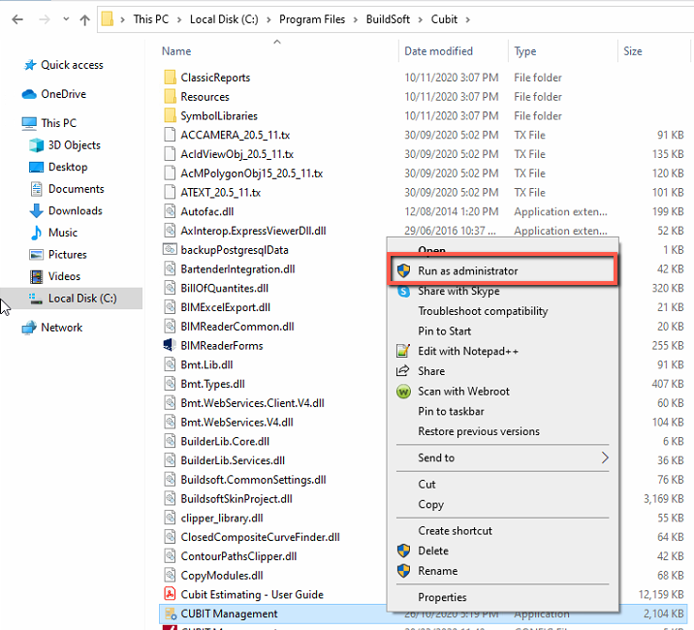Select the Autofac.dll file row
Screen dimensions: 694x630
(206, 211)
